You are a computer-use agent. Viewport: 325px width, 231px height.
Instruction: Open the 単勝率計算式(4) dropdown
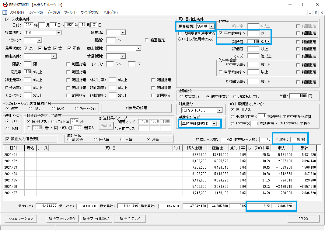pos(215,124)
